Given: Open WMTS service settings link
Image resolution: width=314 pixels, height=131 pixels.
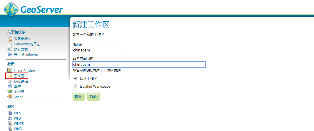Looking at the screenshot, I should [19, 123].
